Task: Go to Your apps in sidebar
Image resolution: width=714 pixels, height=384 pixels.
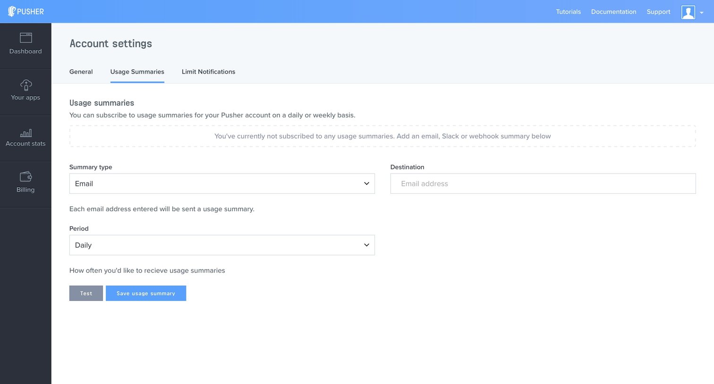Action: click(25, 92)
